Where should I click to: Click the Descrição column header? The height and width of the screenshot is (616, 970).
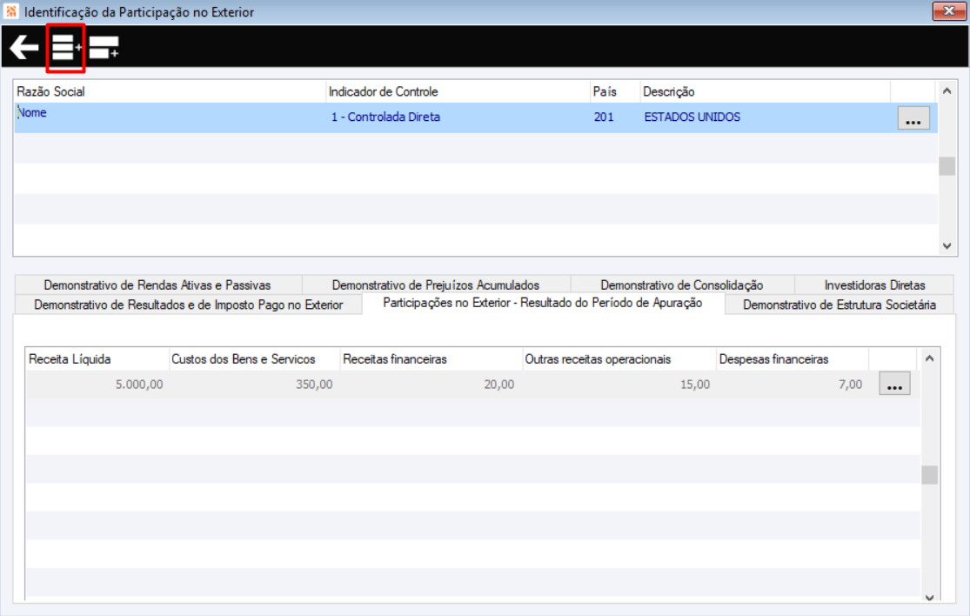click(x=765, y=91)
